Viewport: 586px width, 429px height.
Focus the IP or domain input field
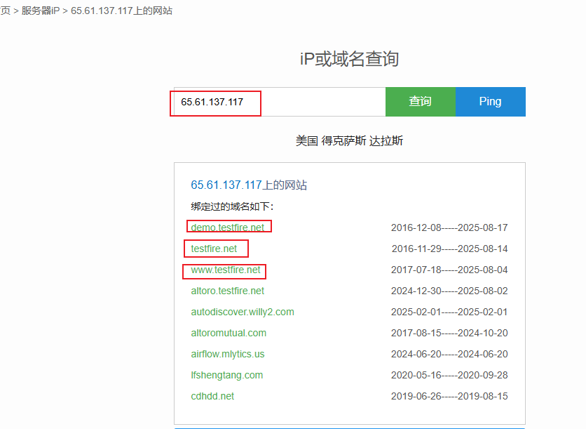click(280, 102)
